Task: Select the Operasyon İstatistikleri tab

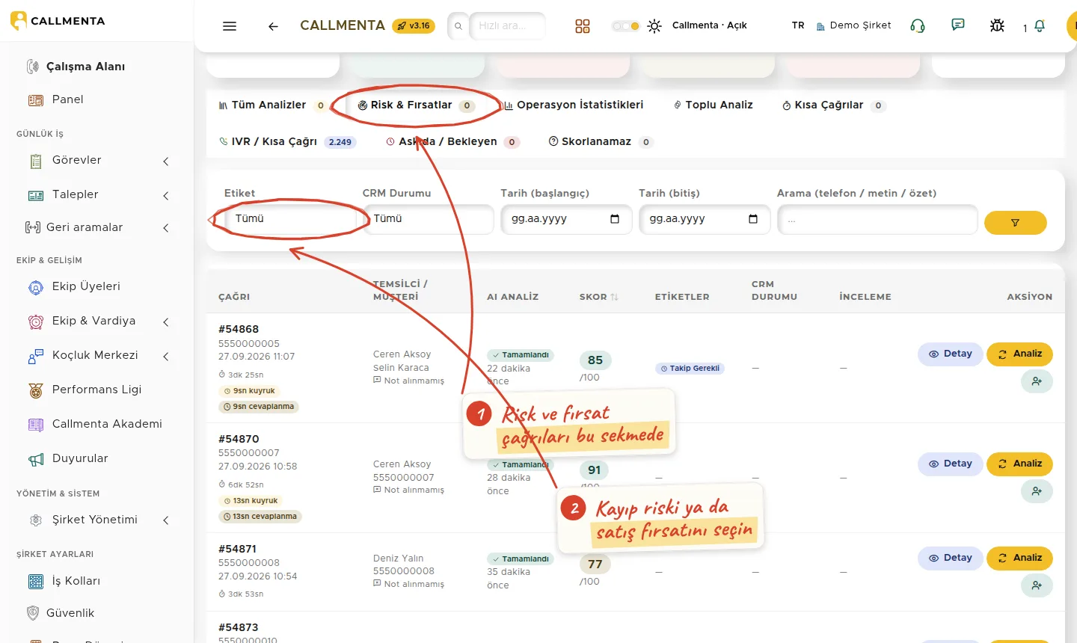Action: click(574, 105)
